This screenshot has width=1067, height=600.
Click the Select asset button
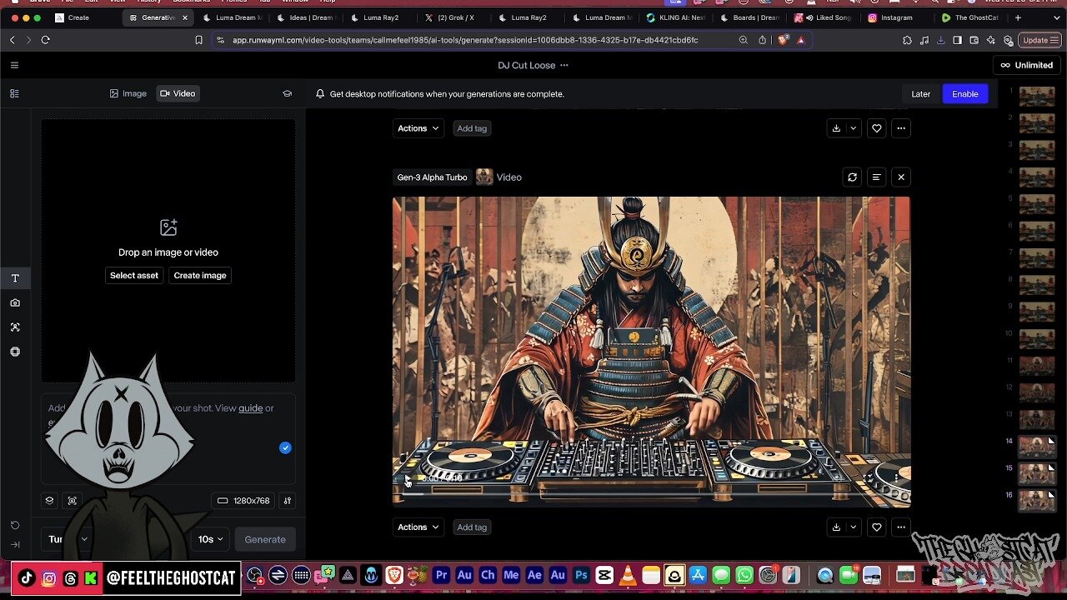[134, 275]
